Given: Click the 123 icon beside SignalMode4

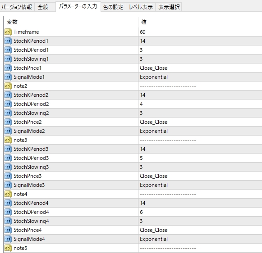Looking at the screenshot, I should point(8,239).
